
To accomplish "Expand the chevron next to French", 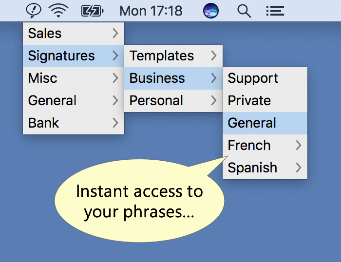I will (x=299, y=146).
